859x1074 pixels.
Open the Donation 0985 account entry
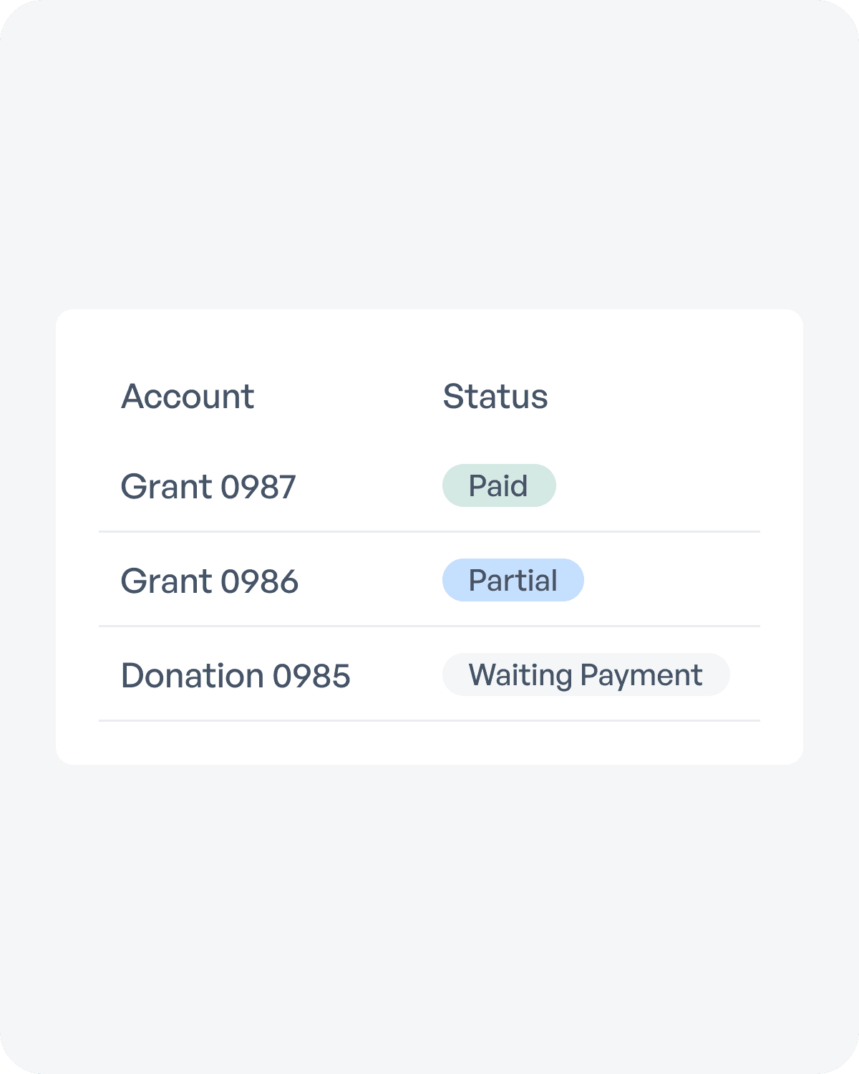[236, 675]
